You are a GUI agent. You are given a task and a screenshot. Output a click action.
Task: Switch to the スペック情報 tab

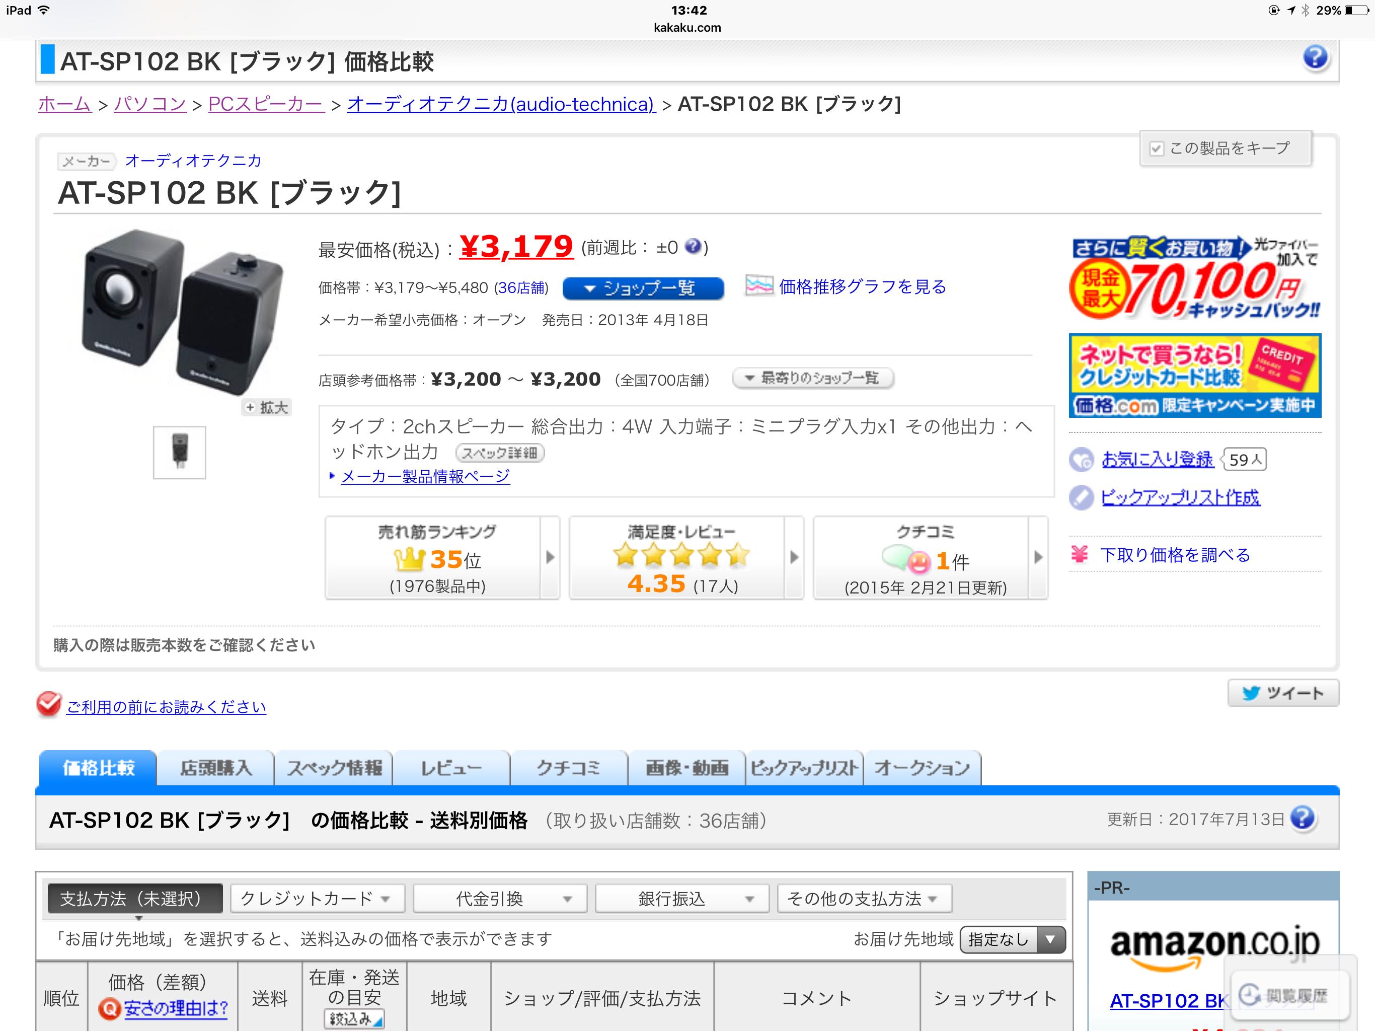coord(334,769)
